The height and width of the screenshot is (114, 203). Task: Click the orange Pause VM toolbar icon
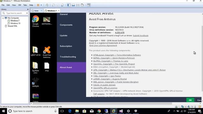point(38,5)
